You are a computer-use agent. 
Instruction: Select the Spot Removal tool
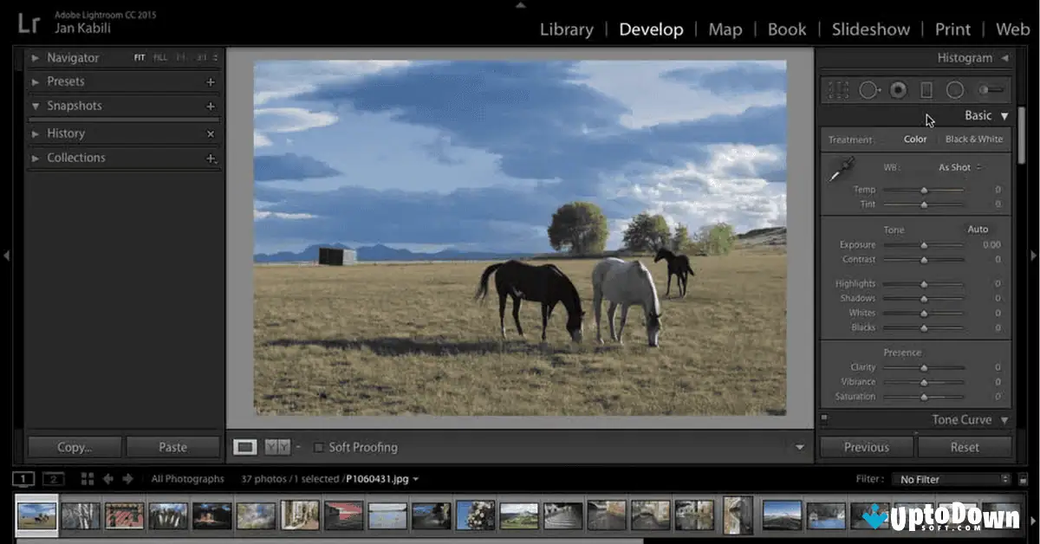(x=868, y=89)
